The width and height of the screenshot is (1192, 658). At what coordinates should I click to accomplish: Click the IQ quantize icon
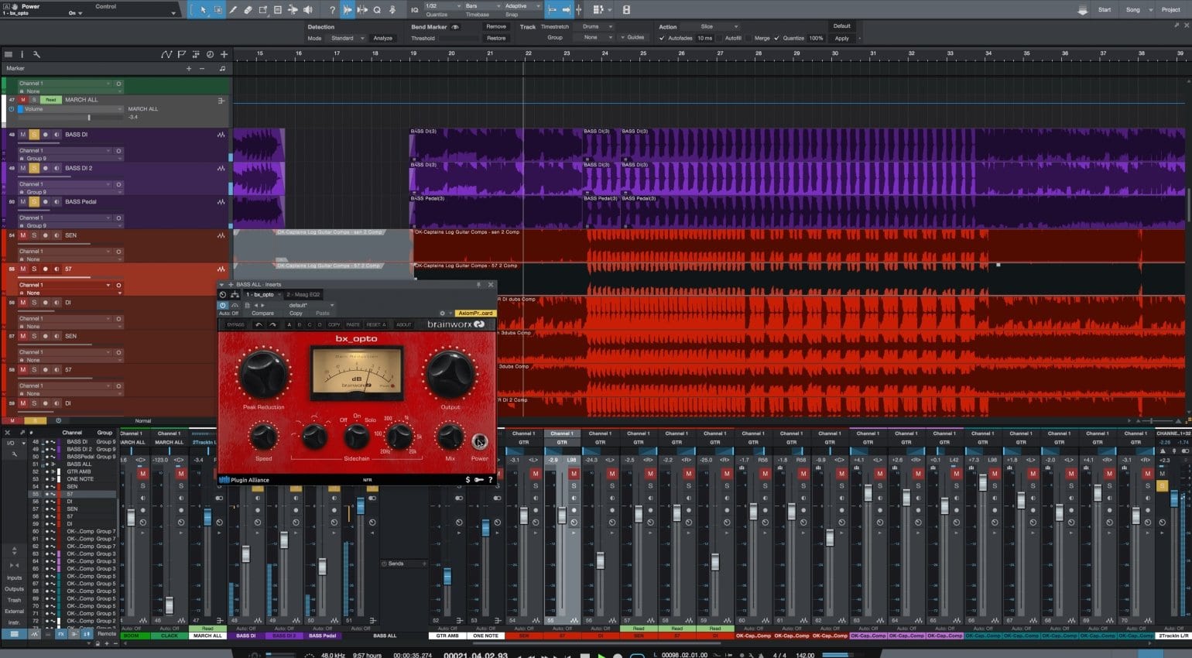[x=415, y=10]
